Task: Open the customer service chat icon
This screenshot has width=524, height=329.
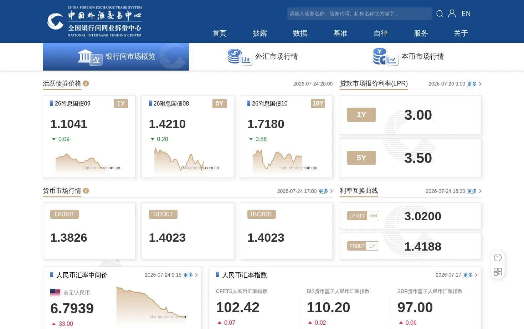Action: (498, 258)
